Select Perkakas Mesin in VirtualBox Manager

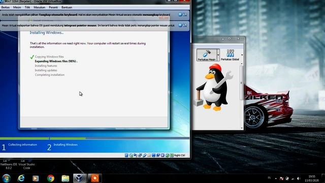(207, 55)
